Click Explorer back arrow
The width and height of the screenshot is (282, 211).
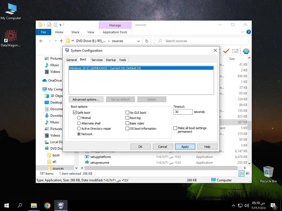[41, 41]
